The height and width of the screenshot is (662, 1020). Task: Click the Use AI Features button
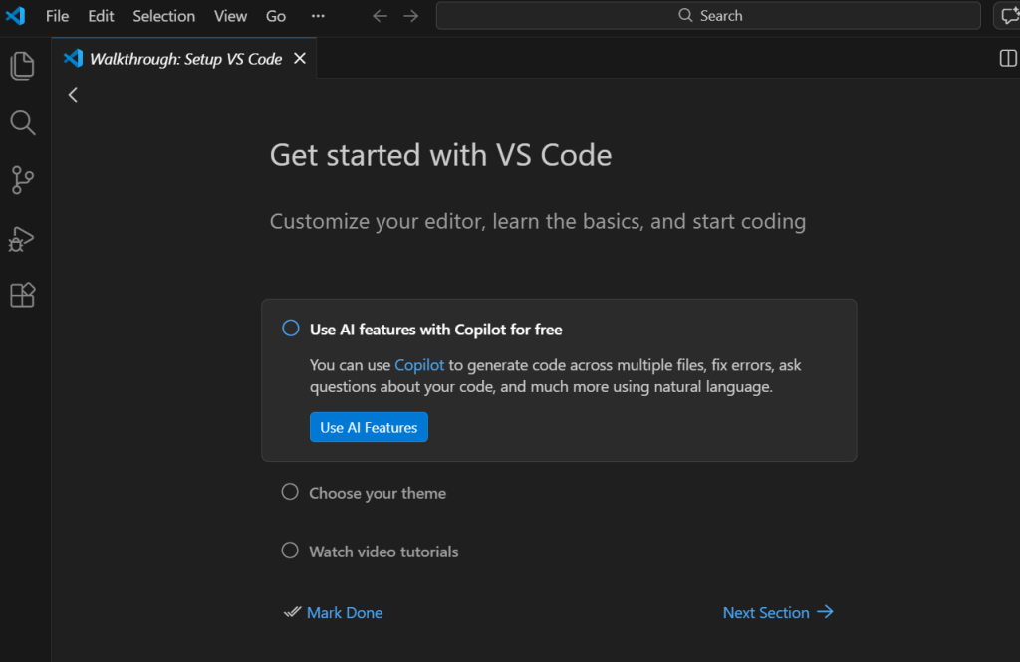[369, 427]
